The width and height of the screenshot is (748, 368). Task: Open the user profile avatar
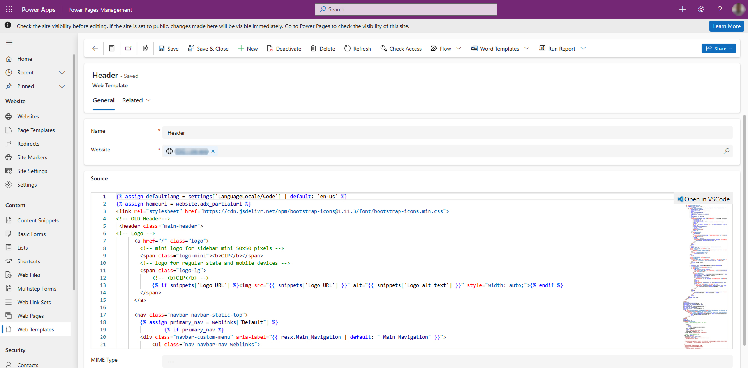click(739, 9)
